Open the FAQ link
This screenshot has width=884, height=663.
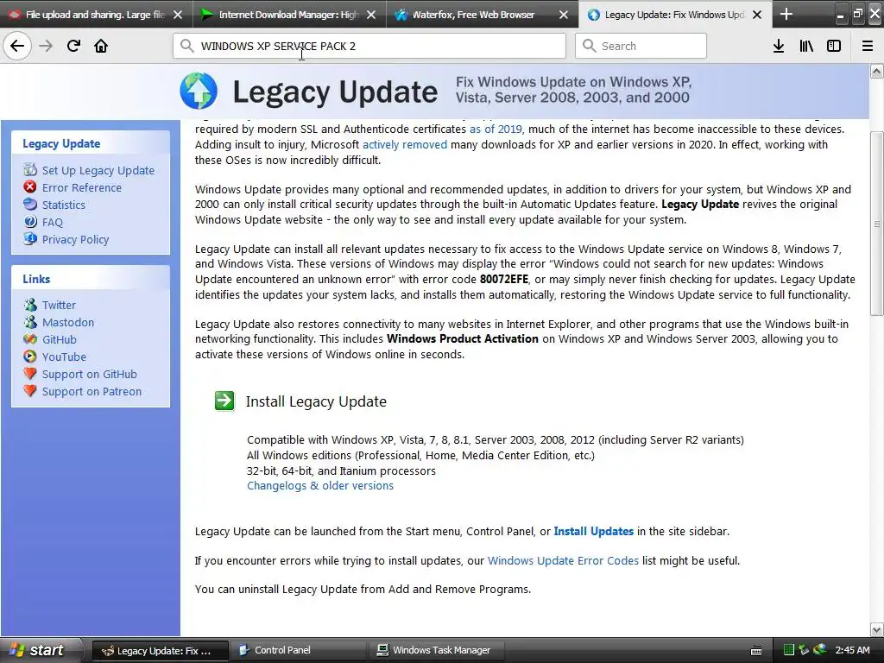[53, 222]
